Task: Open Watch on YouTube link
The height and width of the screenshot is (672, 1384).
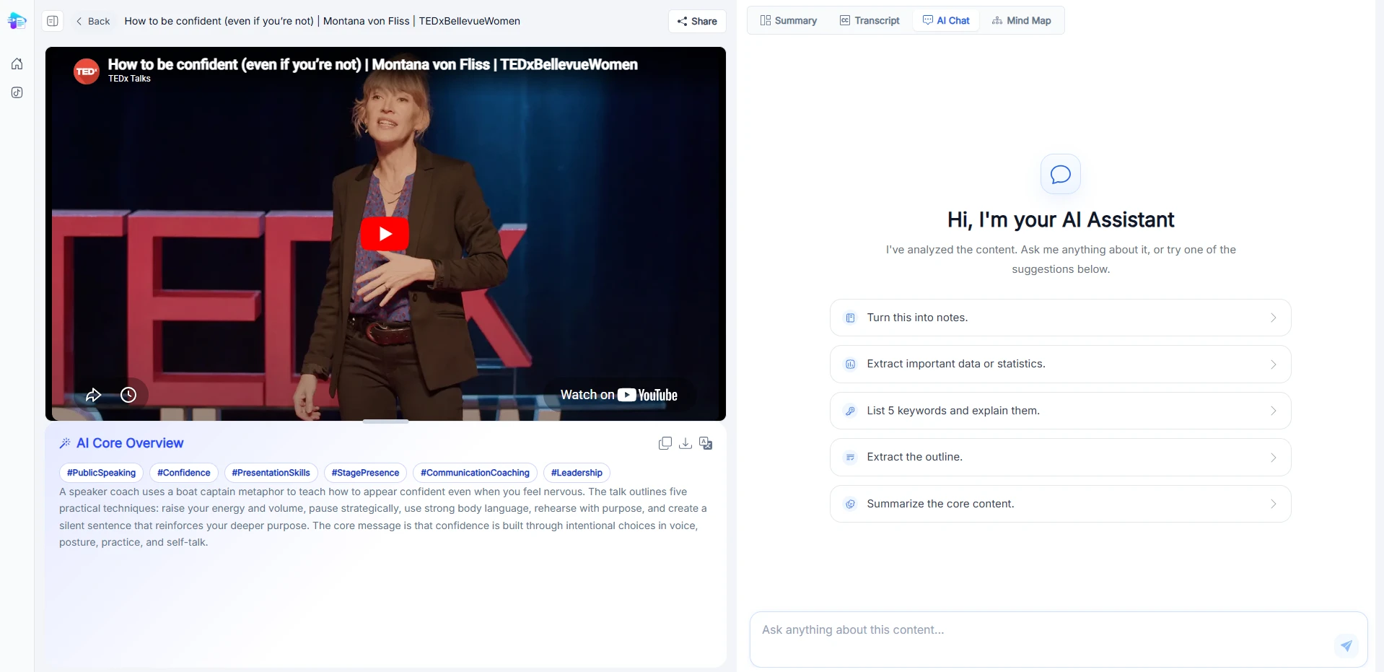Action: point(619,395)
